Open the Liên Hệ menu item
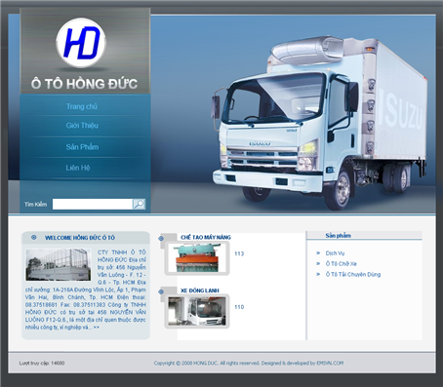The height and width of the screenshot is (387, 443). tap(78, 168)
